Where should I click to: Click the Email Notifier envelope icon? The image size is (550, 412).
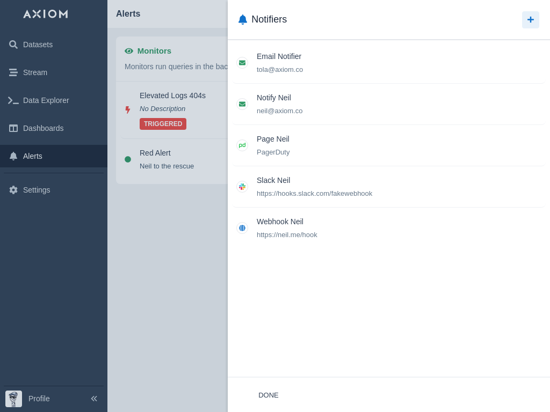[242, 63]
